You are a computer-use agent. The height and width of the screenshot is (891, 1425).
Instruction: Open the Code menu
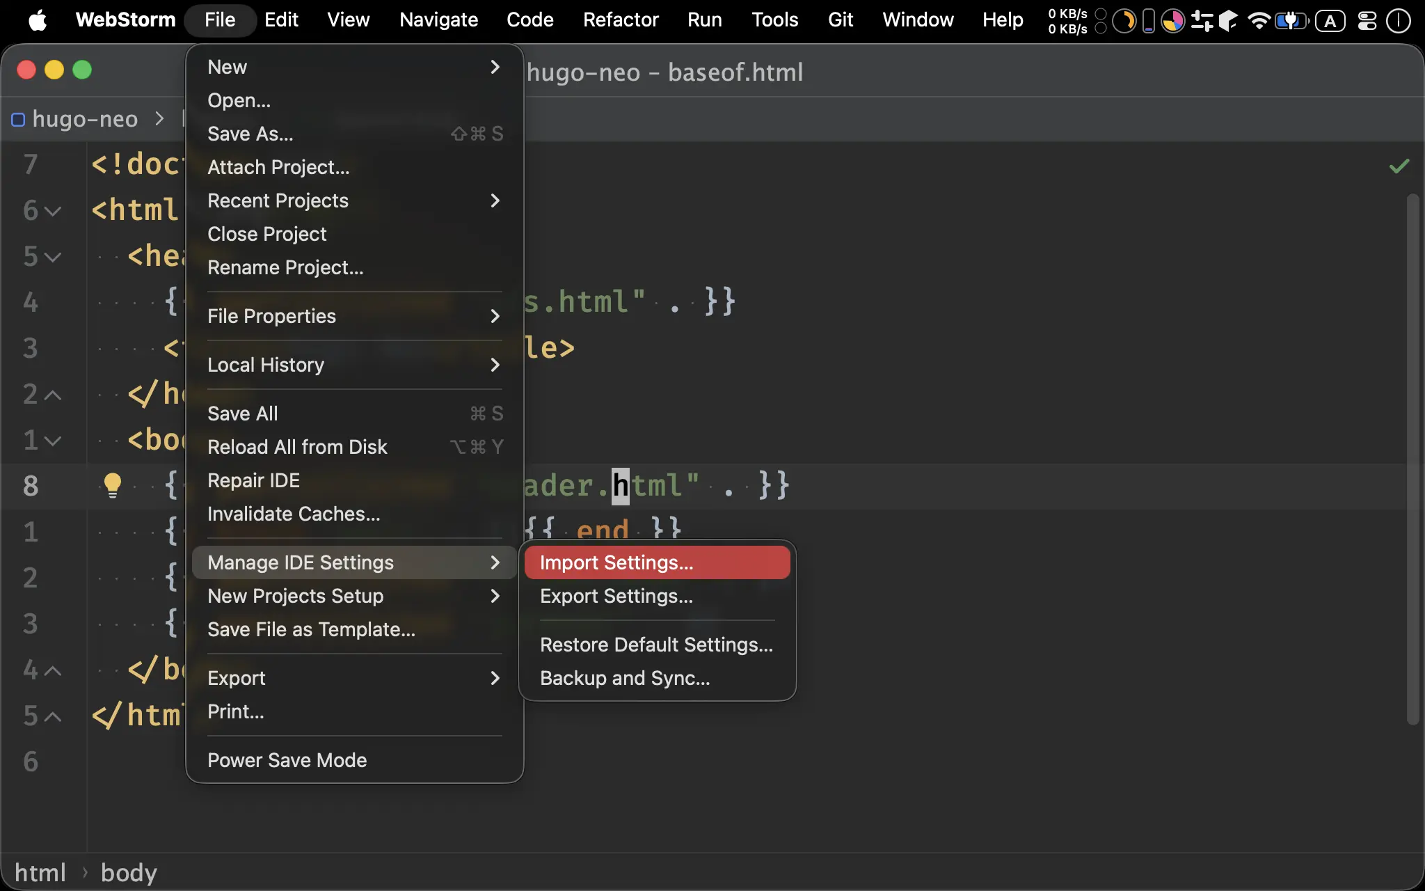[x=530, y=20]
